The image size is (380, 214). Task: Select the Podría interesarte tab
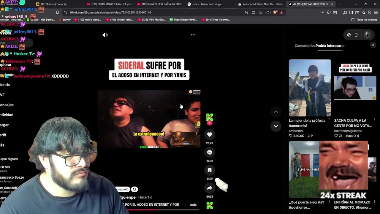(330, 46)
